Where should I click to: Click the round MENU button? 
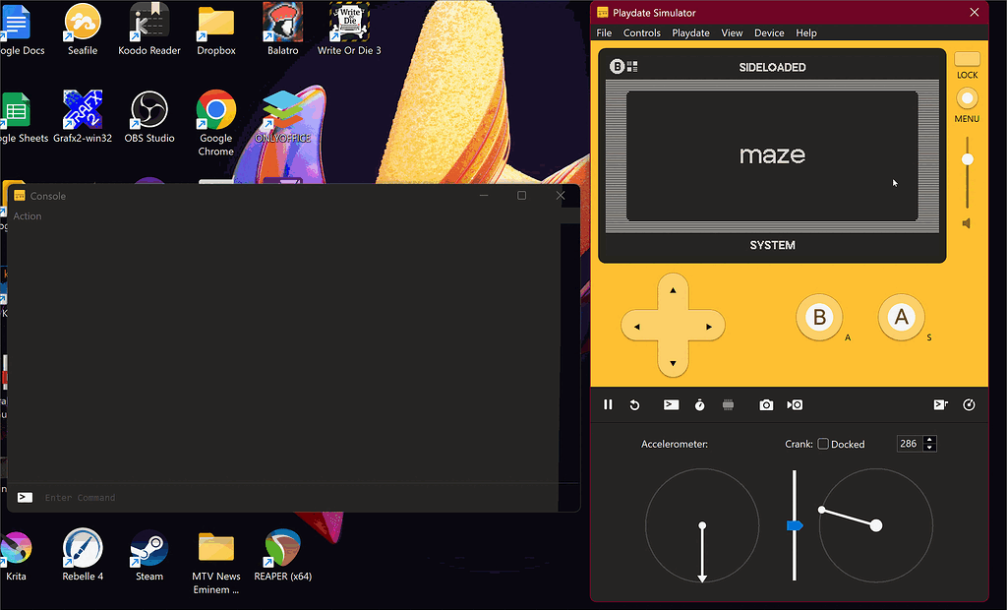967,98
